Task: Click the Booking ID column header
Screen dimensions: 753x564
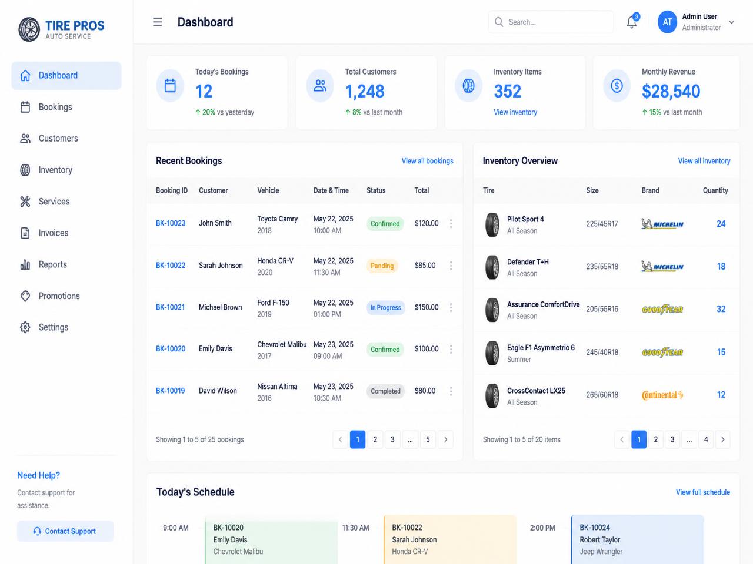Action: pyautogui.click(x=172, y=190)
